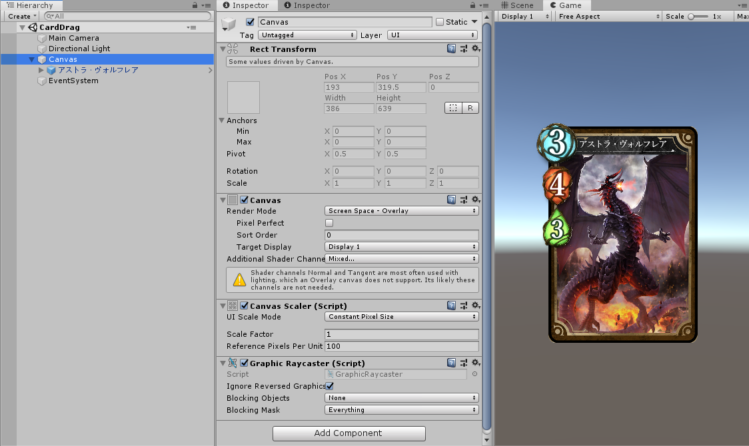Screen dimensions: 749x446
Task: Open the Blocking Mask dropdown
Action: pyautogui.click(x=402, y=410)
